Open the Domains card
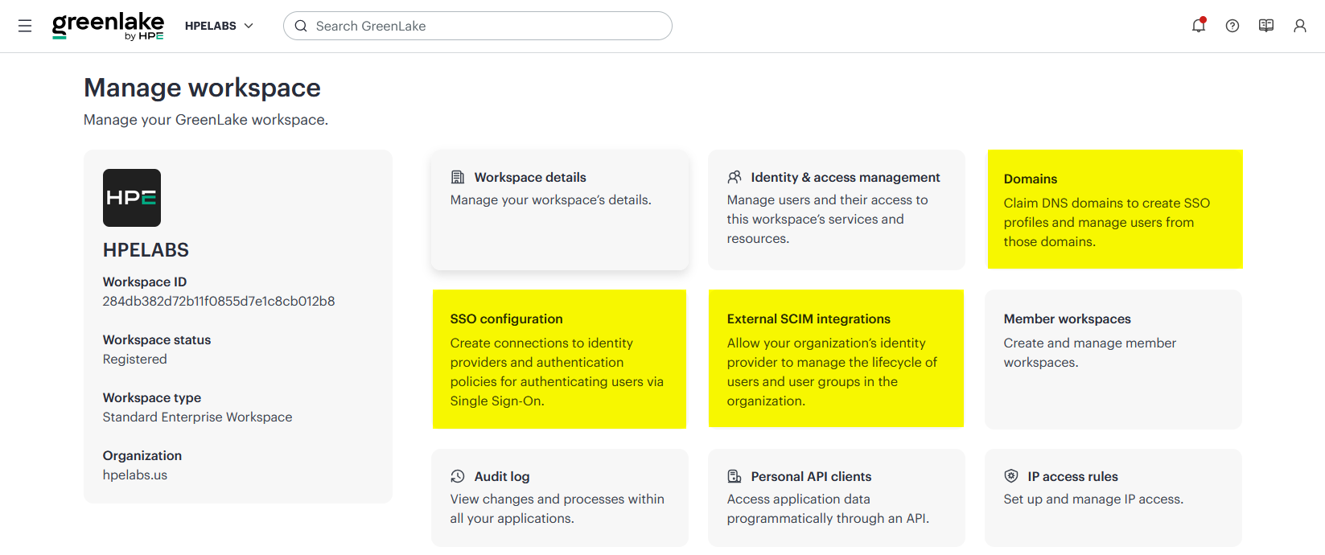Image resolution: width=1325 pixels, height=555 pixels. coord(1115,209)
